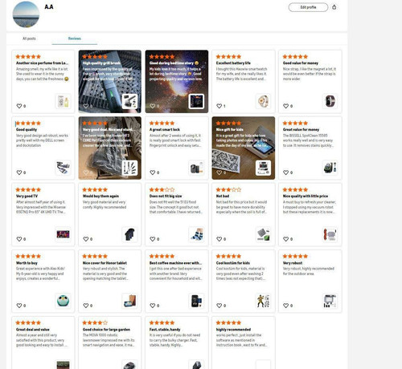Like the 'Another nice perfume' review
This screenshot has height=369, width=402.
pyautogui.click(x=19, y=106)
